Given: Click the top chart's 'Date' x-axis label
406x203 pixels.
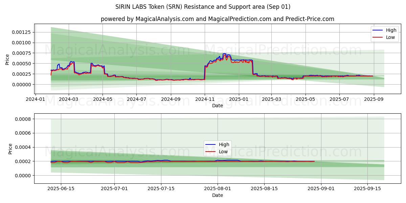Looking at the screenshot, I should [x=217, y=106].
